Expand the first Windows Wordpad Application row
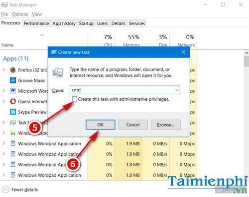 click(x=3, y=143)
